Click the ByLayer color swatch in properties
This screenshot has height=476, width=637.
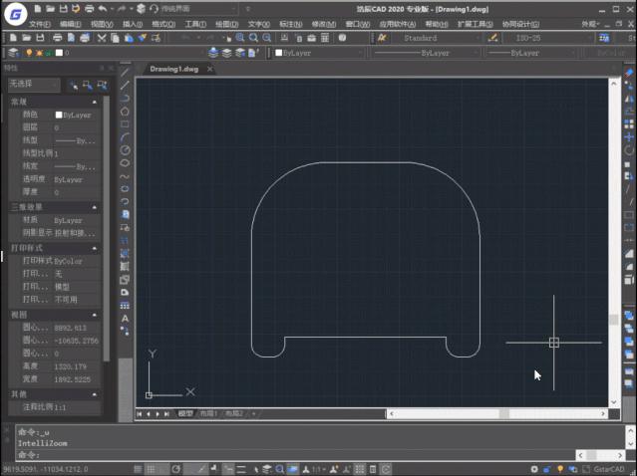click(59, 116)
